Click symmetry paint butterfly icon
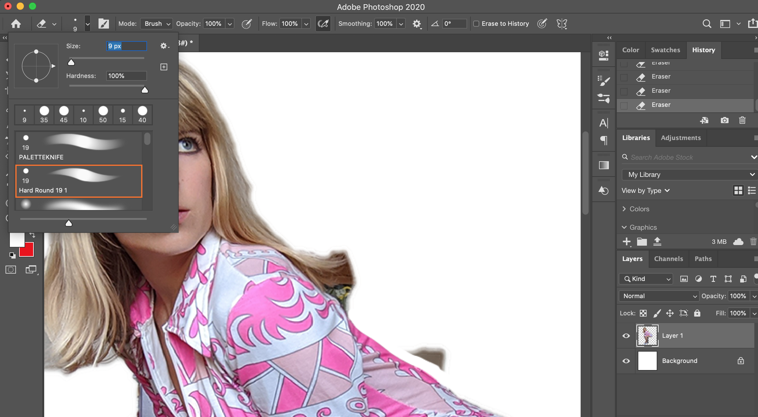This screenshot has height=417, width=758. 562,24
